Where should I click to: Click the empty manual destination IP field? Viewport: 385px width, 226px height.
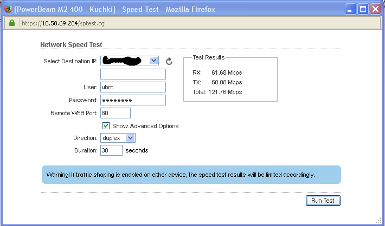click(133, 74)
